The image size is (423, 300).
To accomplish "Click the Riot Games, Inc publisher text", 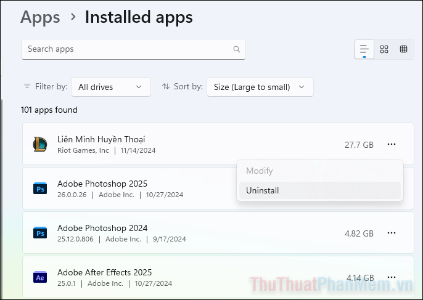I will coord(83,150).
